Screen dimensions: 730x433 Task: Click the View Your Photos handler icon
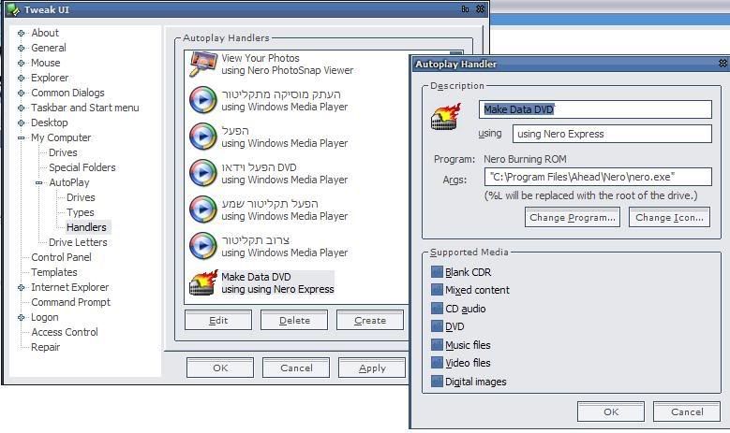(x=203, y=64)
